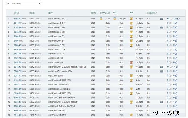Open the 4645.68 mhz score link
Image resolution: width=188 pixels, height=118 pixels.
pyautogui.click(x=20, y=115)
